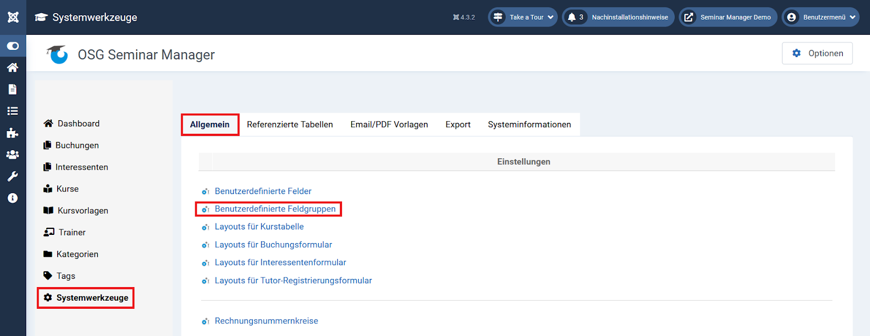This screenshot has height=336, width=870.
Task: Switch to Email/PDF Vorlagen tab
Action: point(389,125)
